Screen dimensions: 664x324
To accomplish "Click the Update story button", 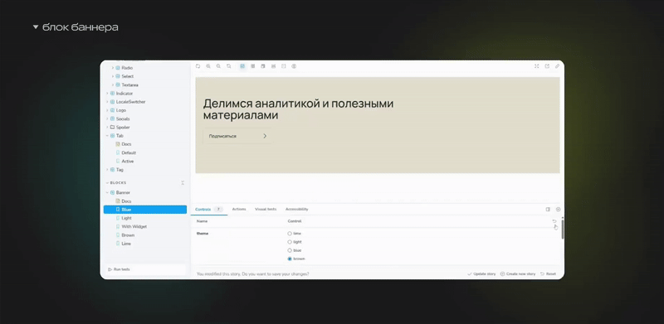I will (x=481, y=274).
